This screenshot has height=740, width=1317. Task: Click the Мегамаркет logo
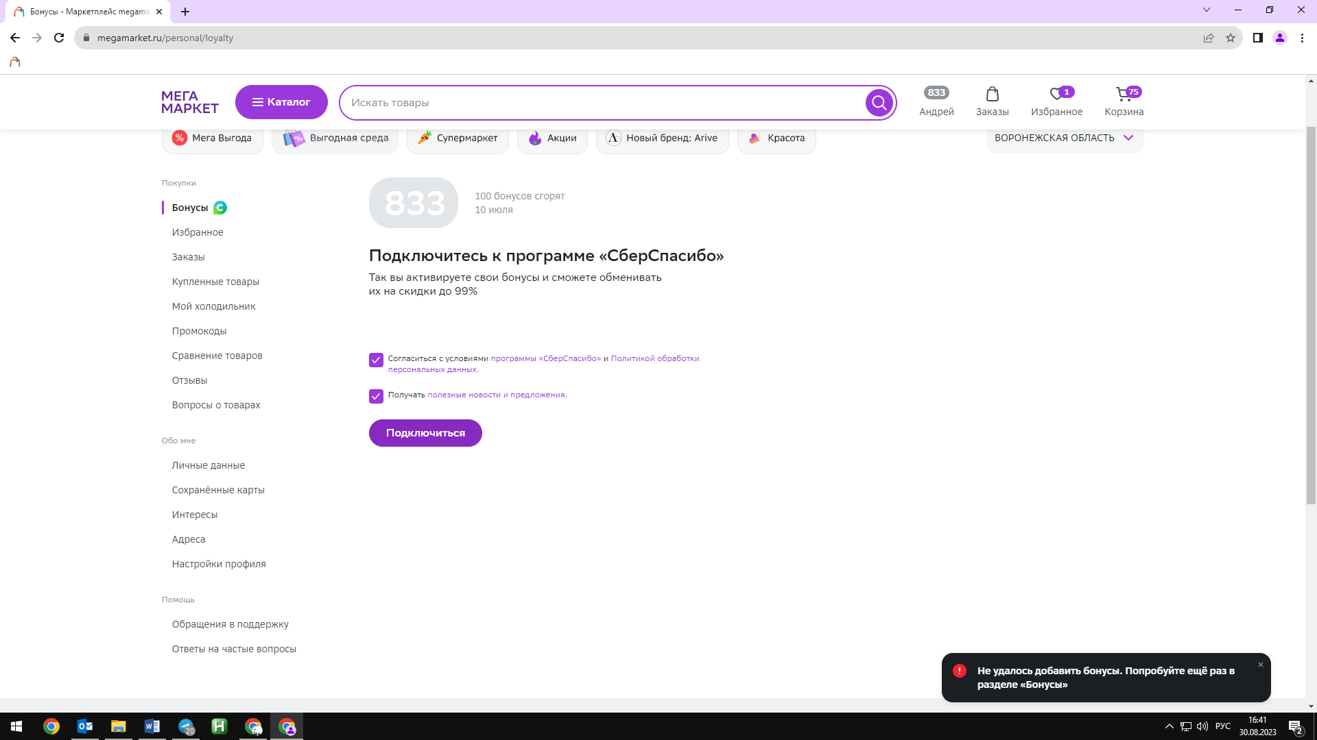(x=189, y=102)
